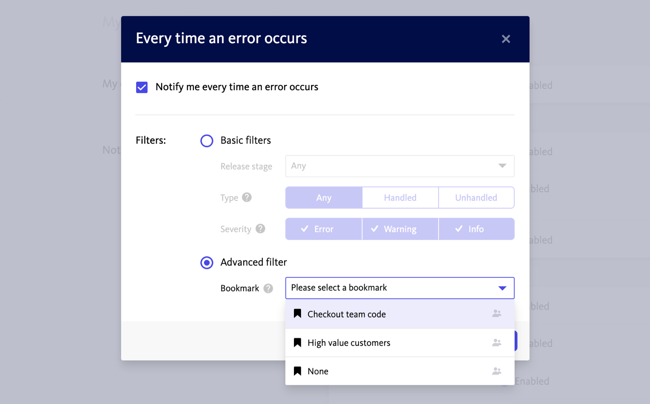Open the Type help question mark
Viewport: 650px width, 404px height.
click(247, 198)
